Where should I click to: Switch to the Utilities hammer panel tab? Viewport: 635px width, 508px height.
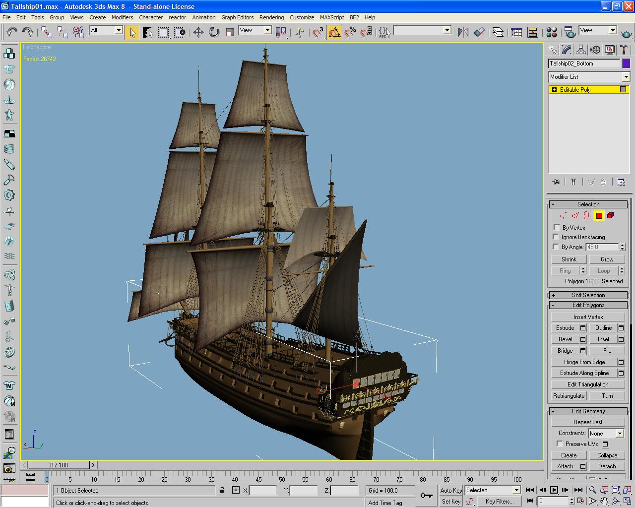[624, 50]
